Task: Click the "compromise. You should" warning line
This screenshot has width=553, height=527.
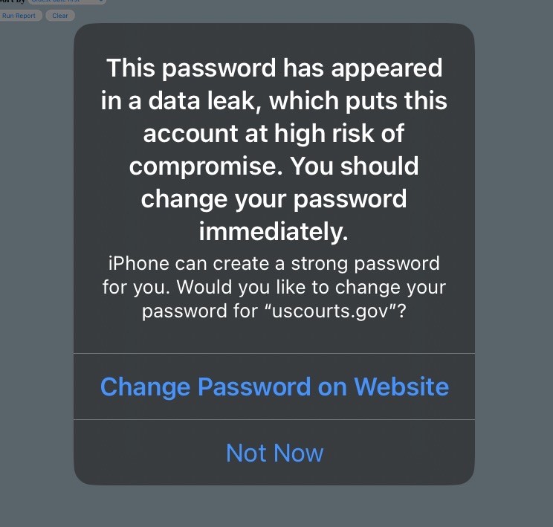Action: pyautogui.click(x=274, y=166)
